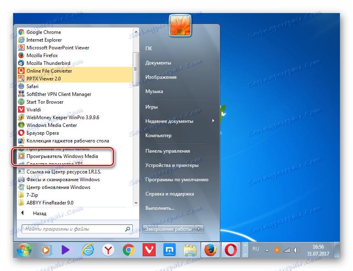This screenshot has height=271, width=353.
Task: Click the programs list scroll up arrow
Action: (136, 32)
